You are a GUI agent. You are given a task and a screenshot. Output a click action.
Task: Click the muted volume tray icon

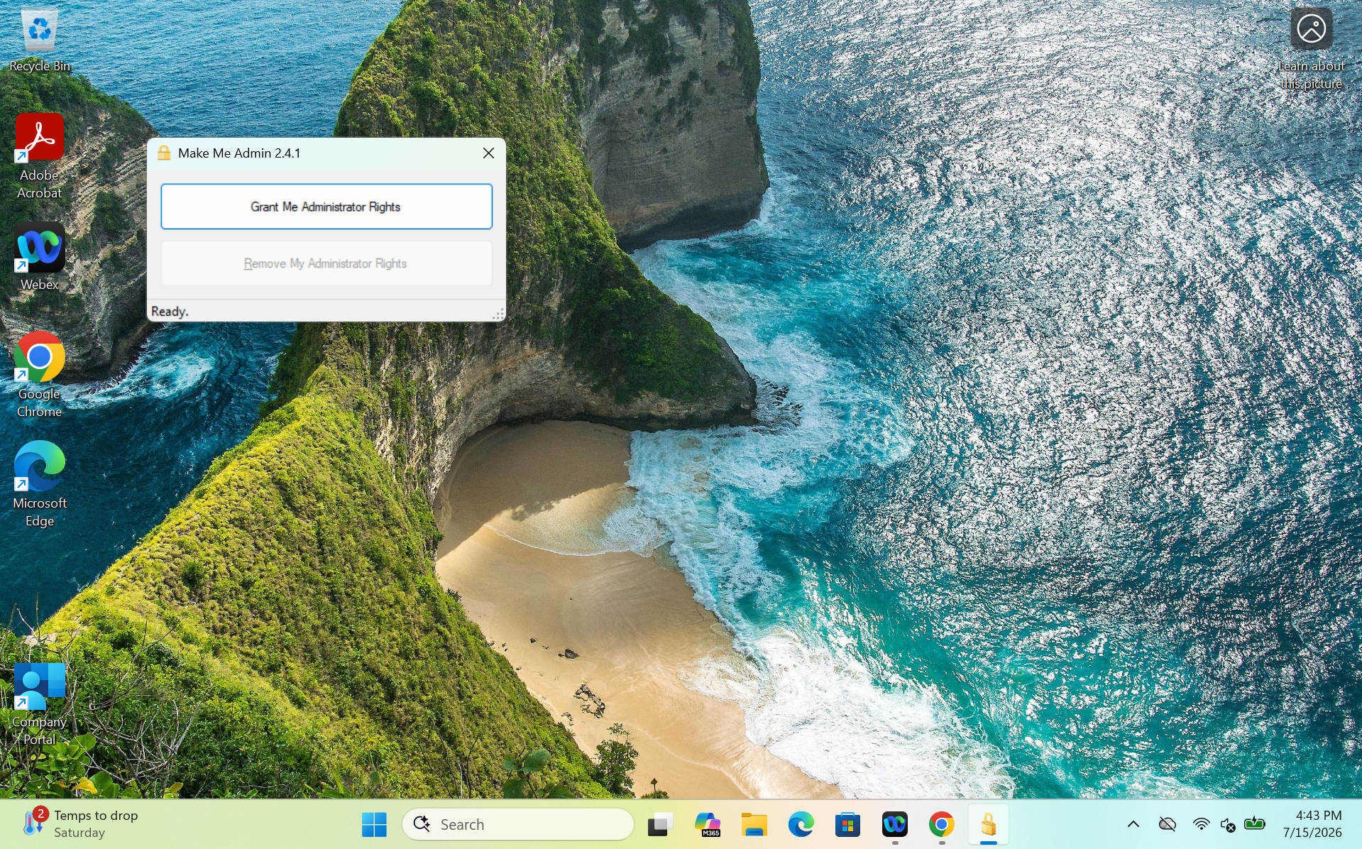(1228, 824)
